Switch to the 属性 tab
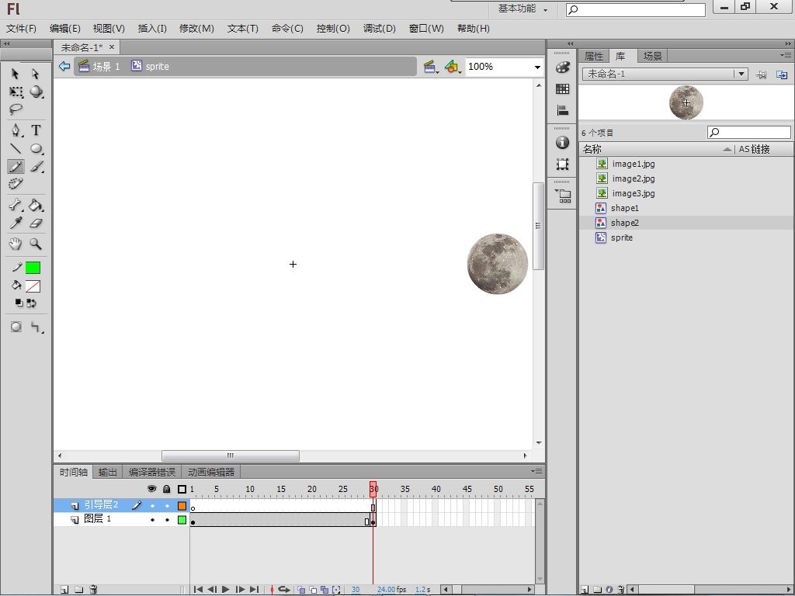The width and height of the screenshot is (795, 596). (594, 56)
